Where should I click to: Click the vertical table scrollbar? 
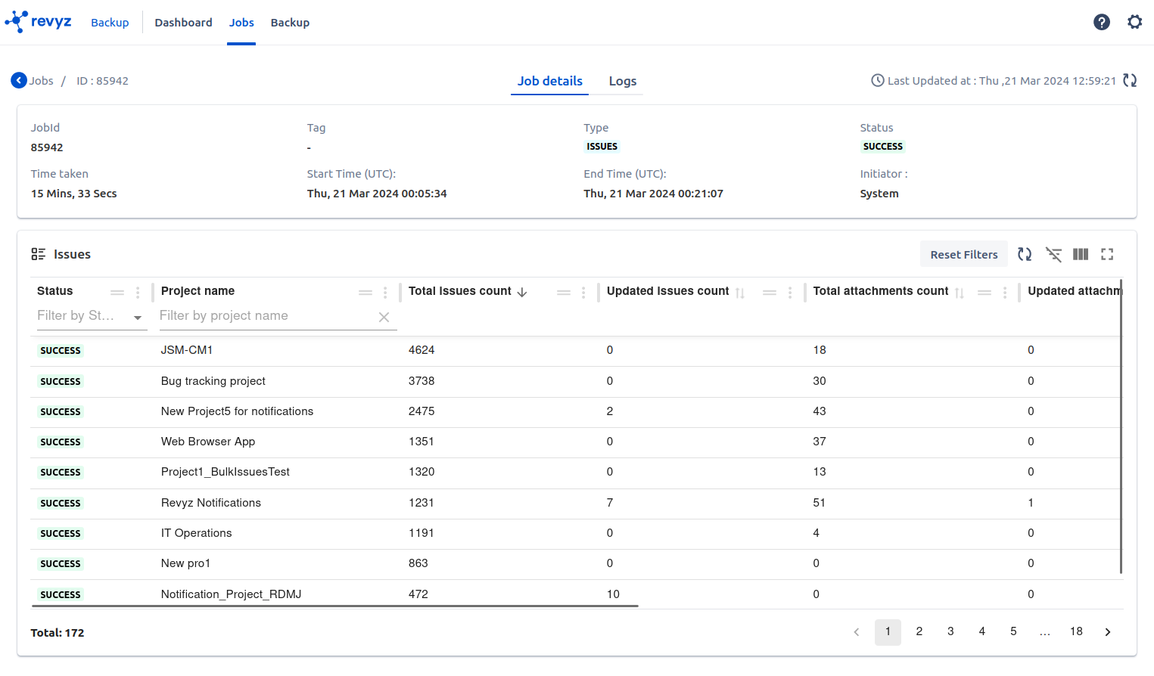coord(1121,426)
